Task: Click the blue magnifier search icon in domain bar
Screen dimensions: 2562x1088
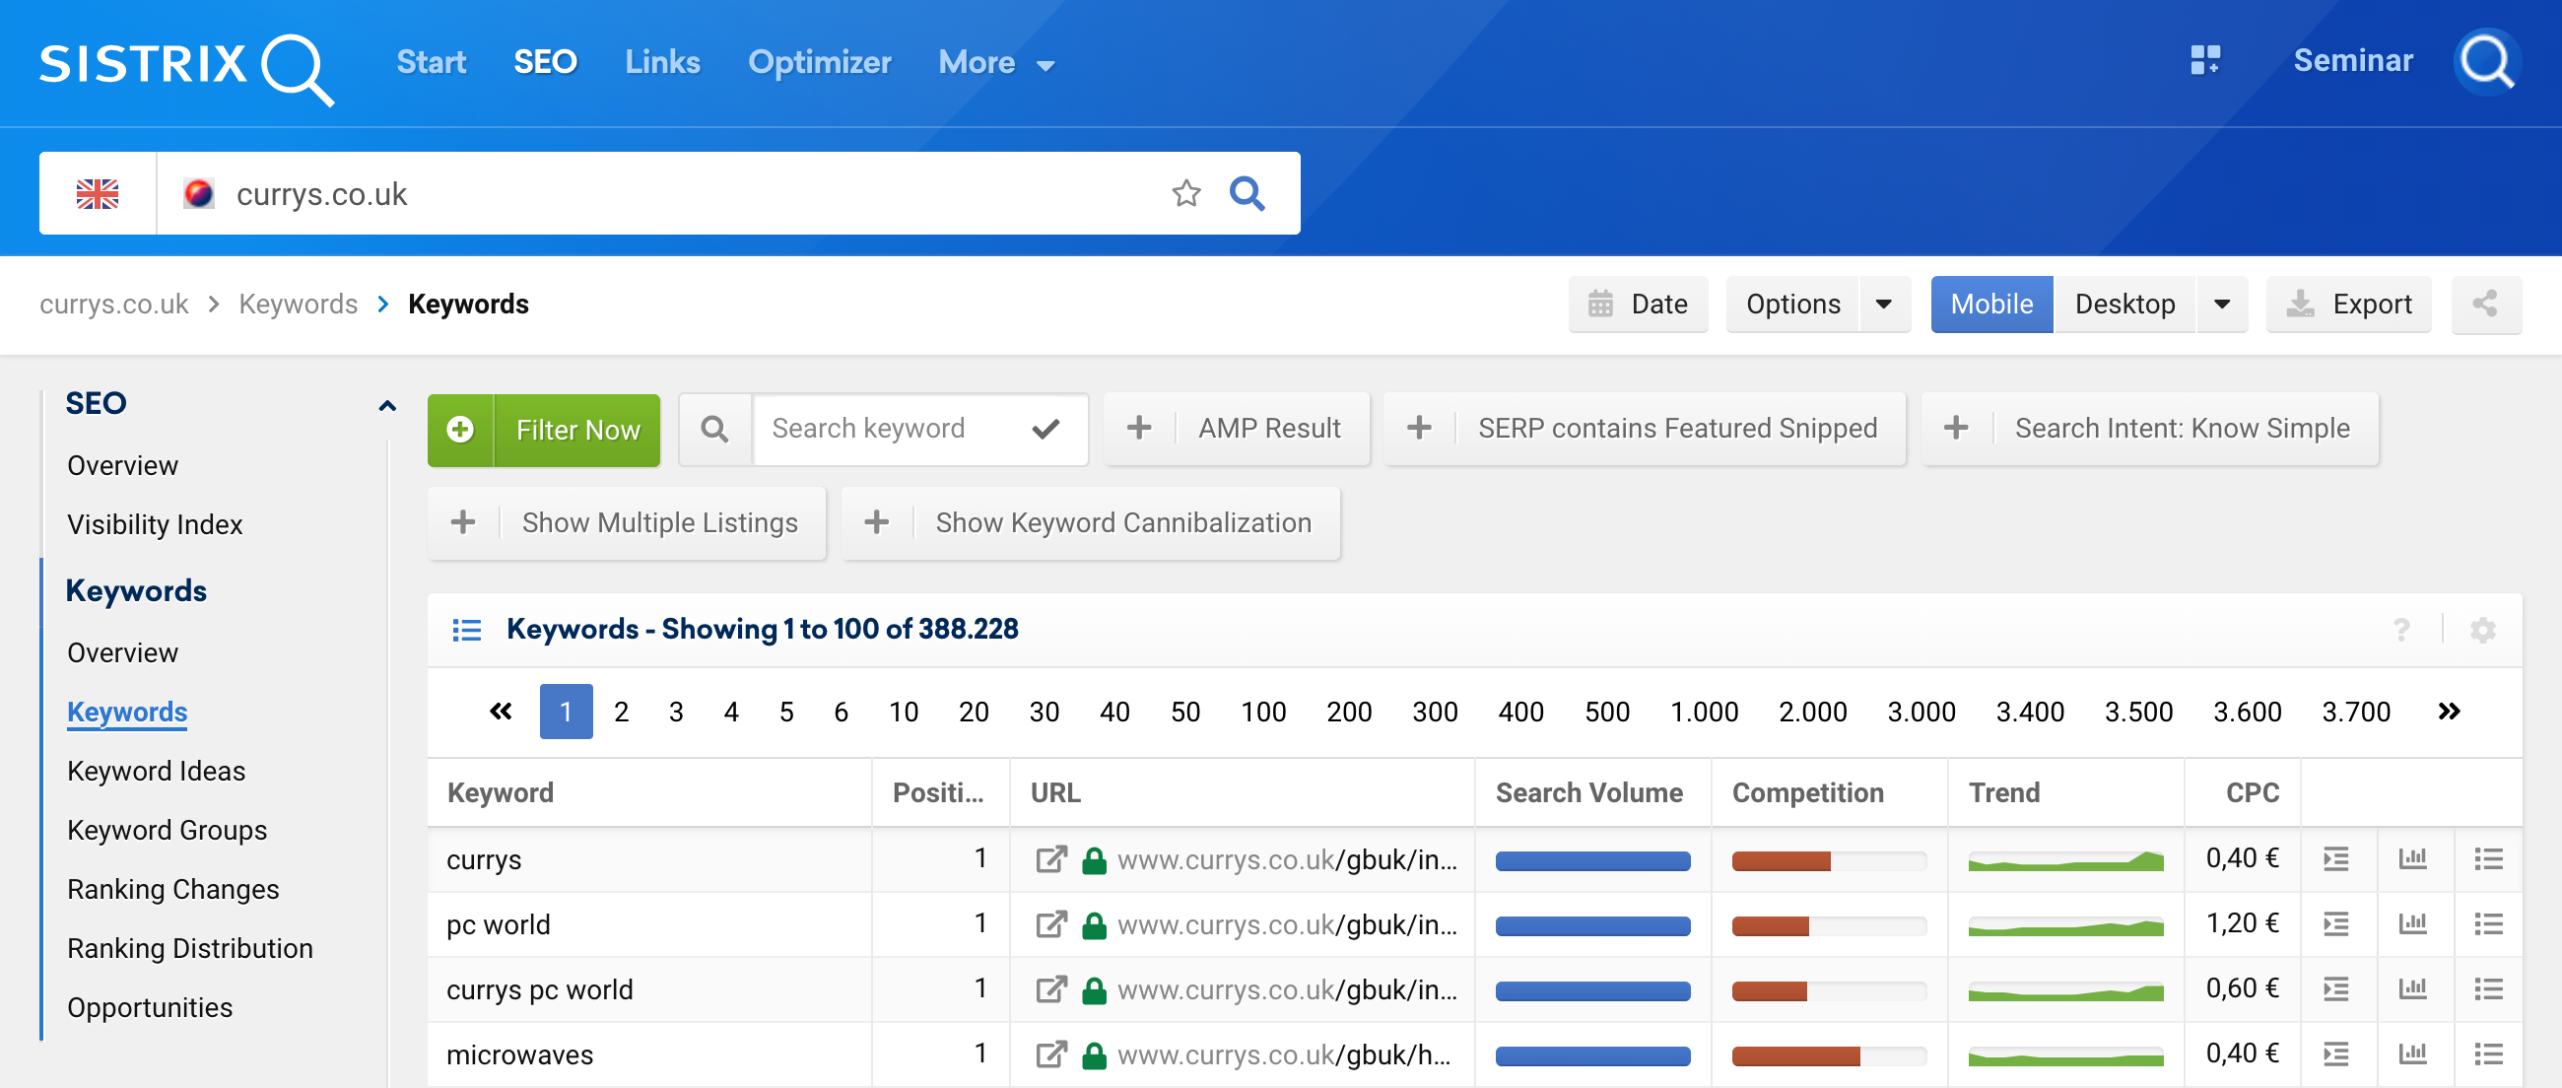Action: click(1247, 193)
